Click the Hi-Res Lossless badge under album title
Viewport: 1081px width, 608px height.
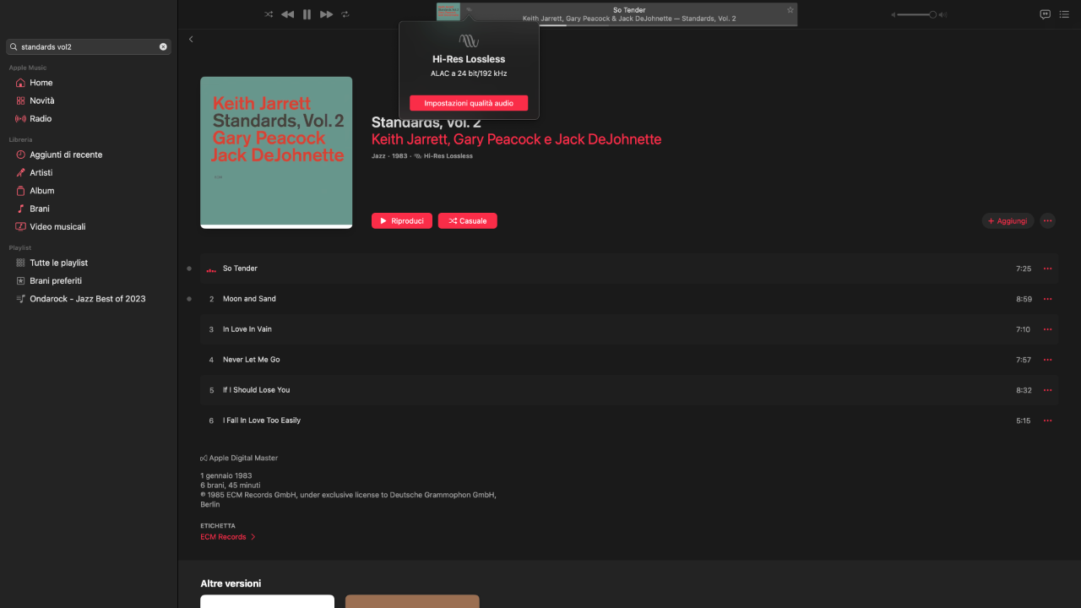pyautogui.click(x=443, y=156)
